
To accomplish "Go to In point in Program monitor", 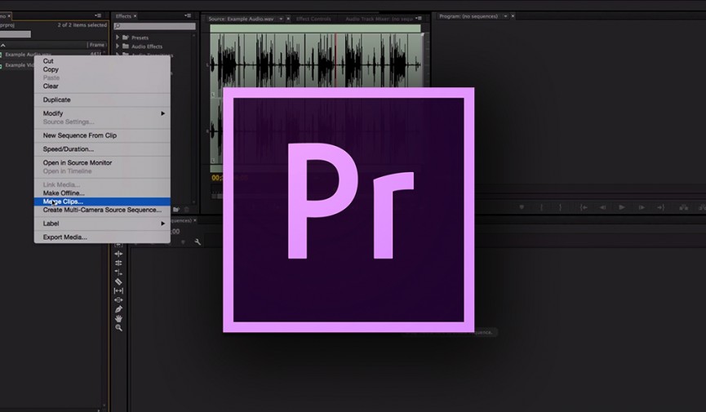I will 584,207.
